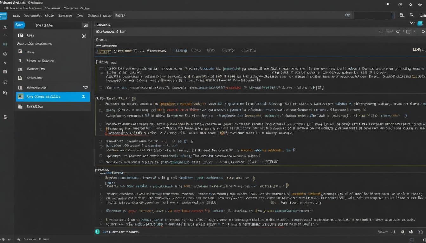
Task: Click the folder icon in left activity bar
Action: pyautogui.click(x=5, y=72)
